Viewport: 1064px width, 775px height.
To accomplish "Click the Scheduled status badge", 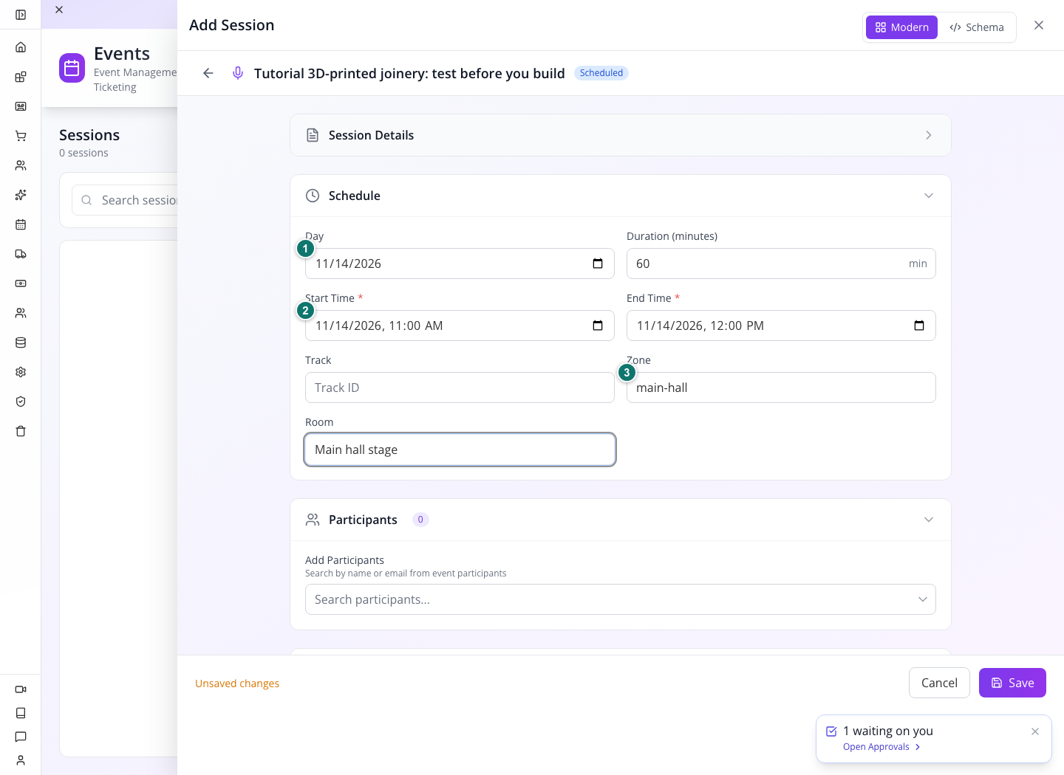I will coord(601,73).
